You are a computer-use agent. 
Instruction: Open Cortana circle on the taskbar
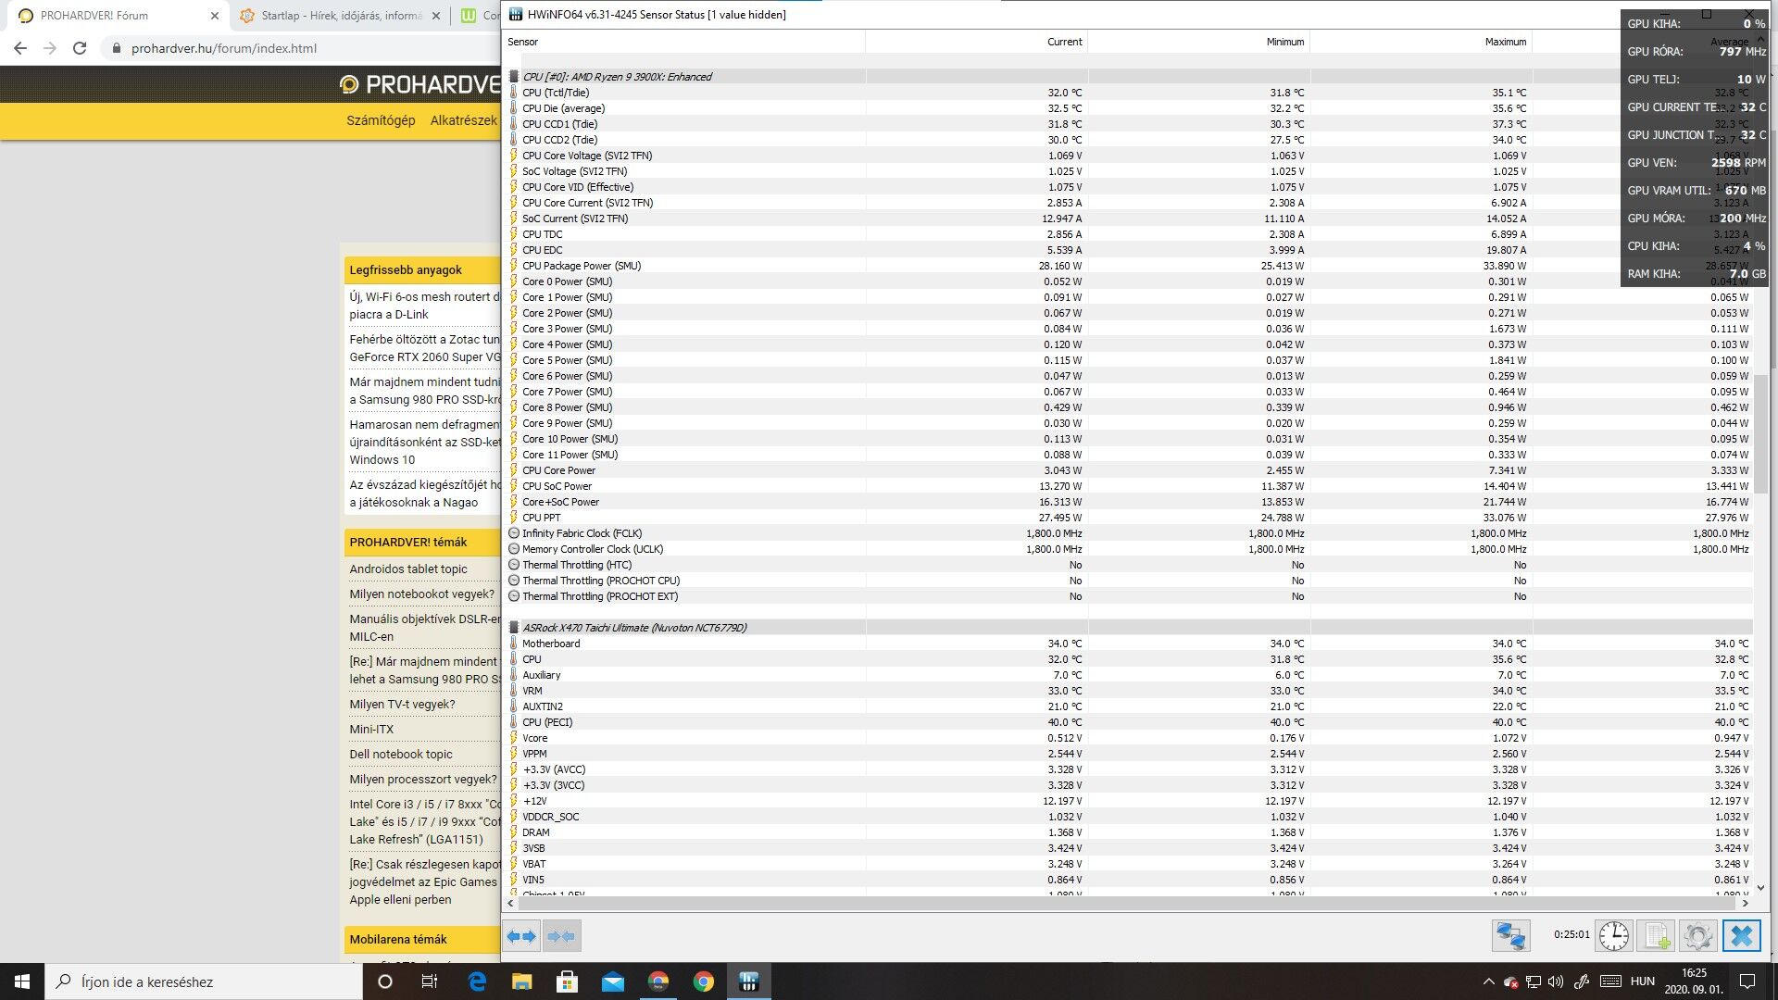(x=385, y=981)
